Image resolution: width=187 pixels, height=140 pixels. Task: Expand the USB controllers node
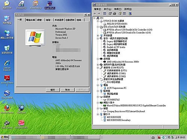[x=98, y=65]
